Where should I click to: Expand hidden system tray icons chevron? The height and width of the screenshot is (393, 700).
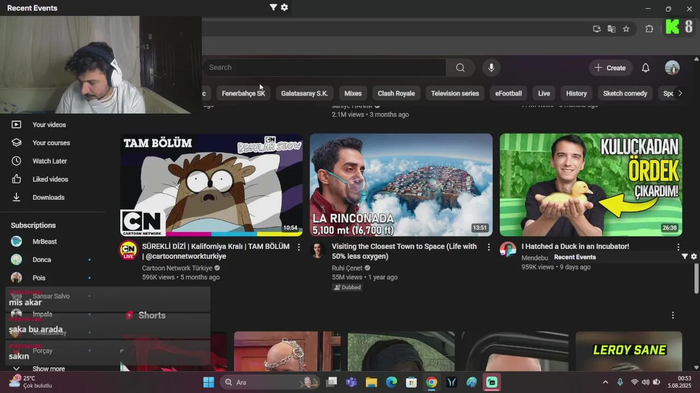click(605, 382)
